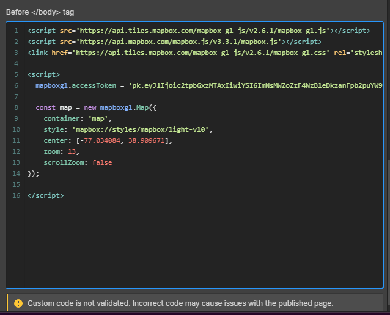
Task: Click the zoom value 13
Action: click(x=72, y=151)
